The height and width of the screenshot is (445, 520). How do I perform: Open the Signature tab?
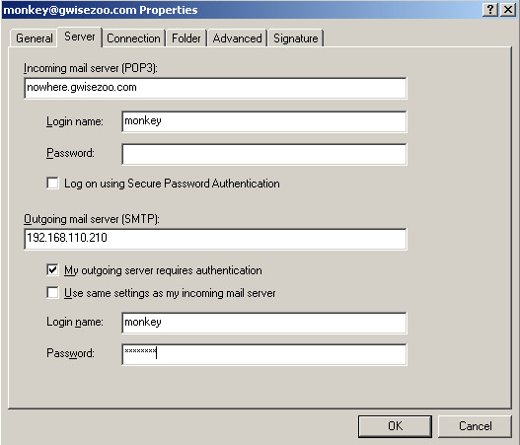(295, 38)
